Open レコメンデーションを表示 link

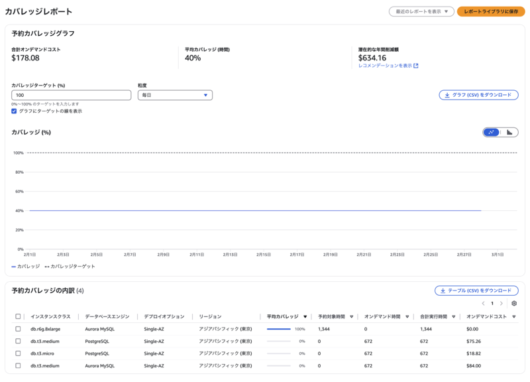pos(388,66)
